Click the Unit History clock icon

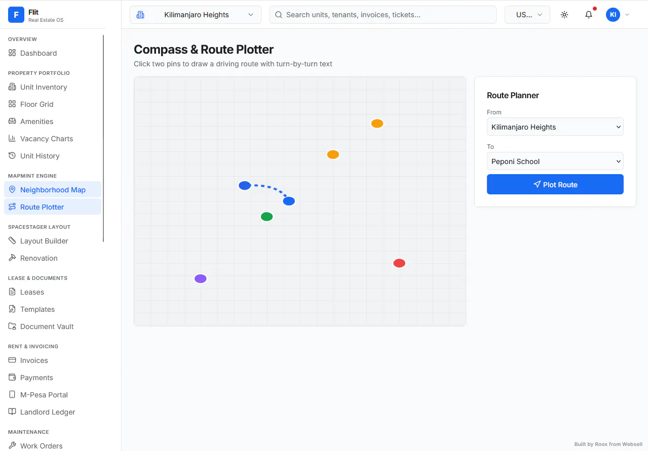click(x=12, y=156)
